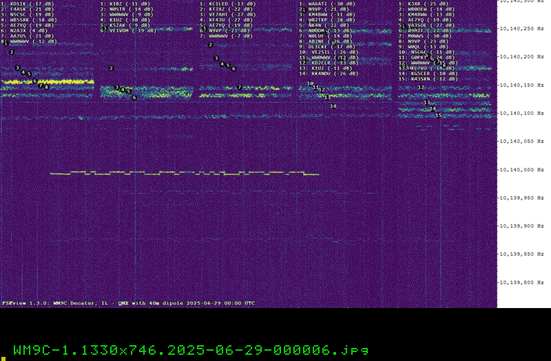Click the FSKview 1.3.0 station info footer

pos(129,303)
